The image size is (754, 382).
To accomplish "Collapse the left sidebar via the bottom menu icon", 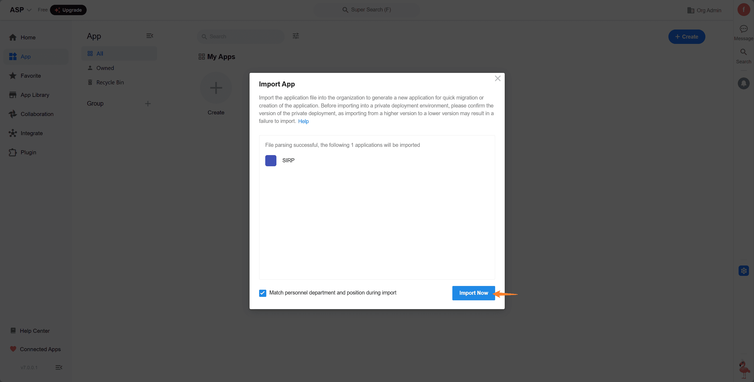I will 59,367.
